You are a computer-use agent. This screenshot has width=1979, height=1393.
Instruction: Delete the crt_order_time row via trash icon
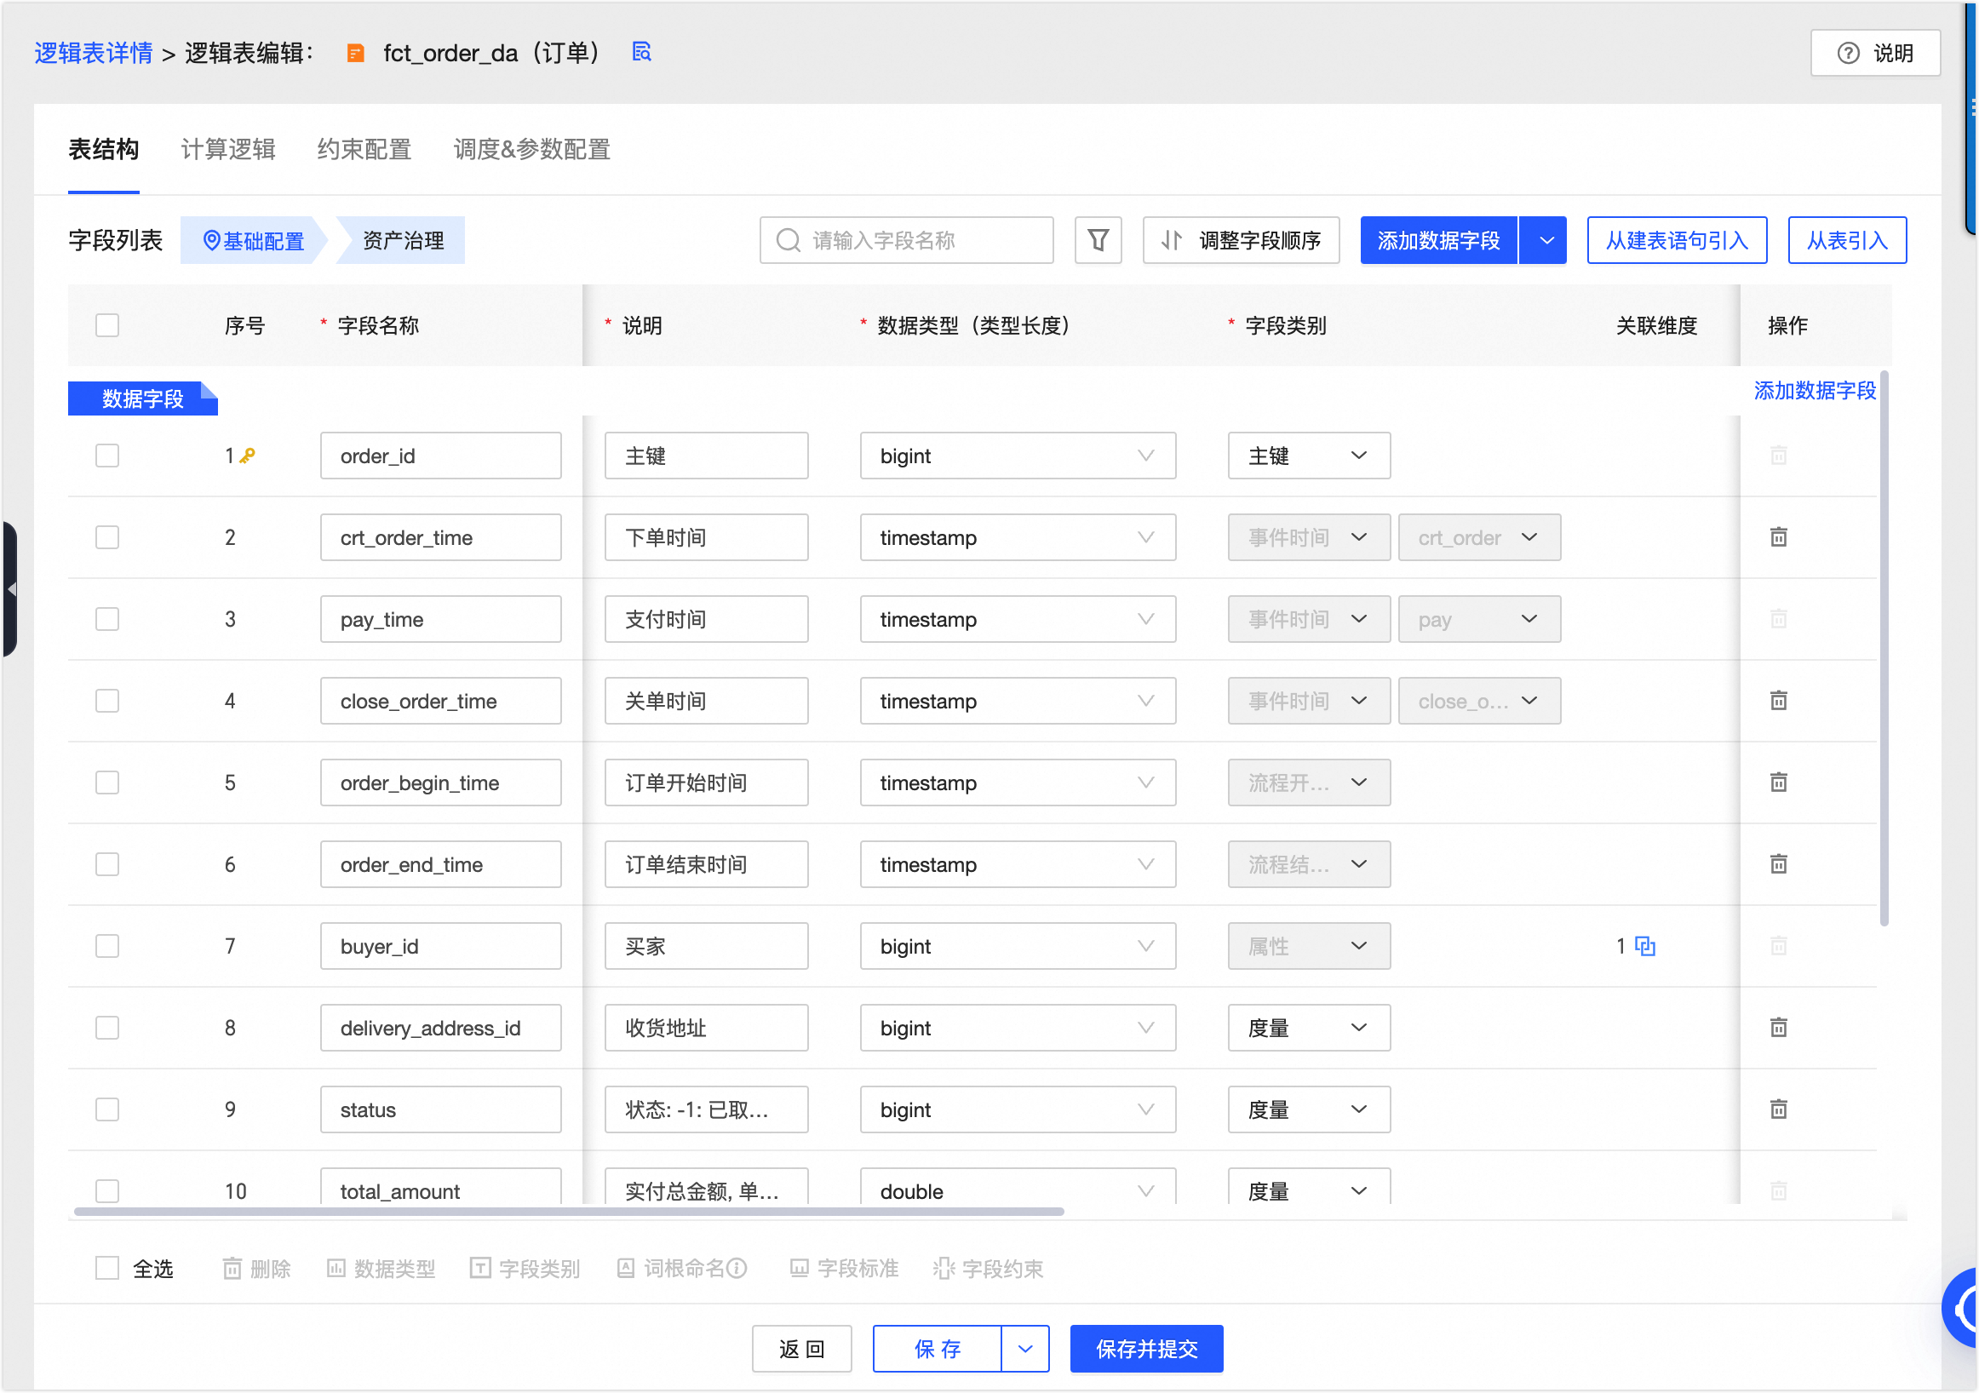point(1778,538)
